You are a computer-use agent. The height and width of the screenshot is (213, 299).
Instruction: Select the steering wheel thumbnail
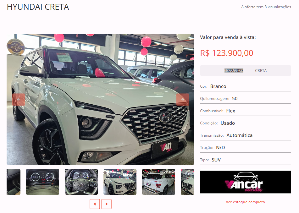[x=81, y=182]
